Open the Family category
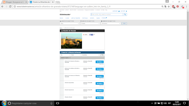 coord(98,18)
